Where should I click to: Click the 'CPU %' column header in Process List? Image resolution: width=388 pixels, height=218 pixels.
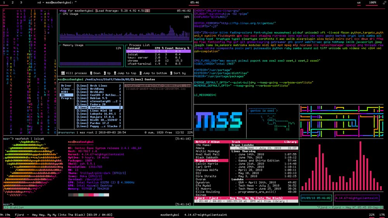pyautogui.click(x=159, y=48)
